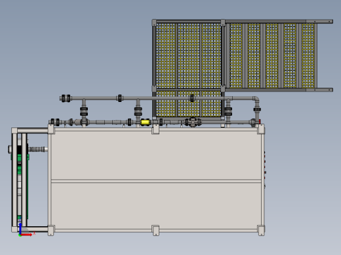Select the upper panel of the gray tank
Viewport: 341px width, 255px height.
coord(156,155)
